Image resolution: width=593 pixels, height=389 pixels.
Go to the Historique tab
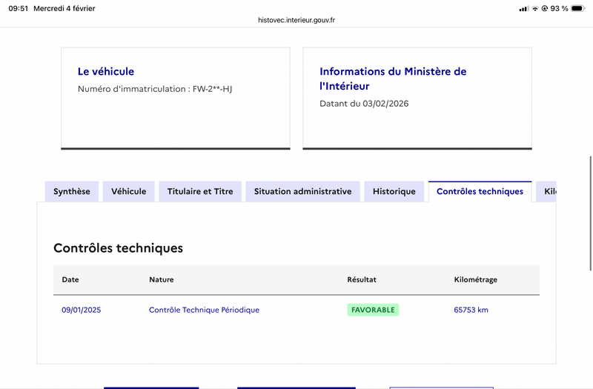[x=394, y=191]
